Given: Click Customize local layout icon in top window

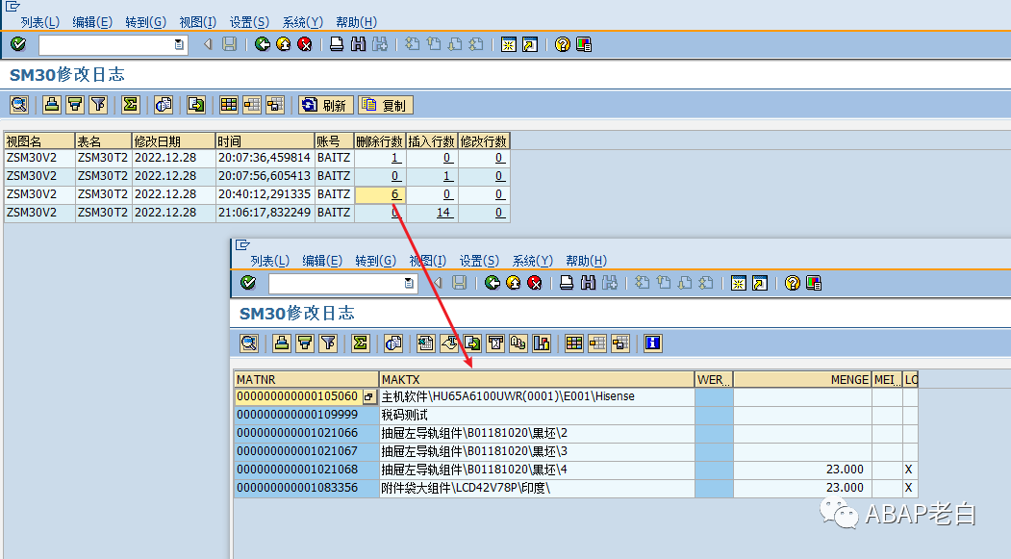Looking at the screenshot, I should click(584, 44).
